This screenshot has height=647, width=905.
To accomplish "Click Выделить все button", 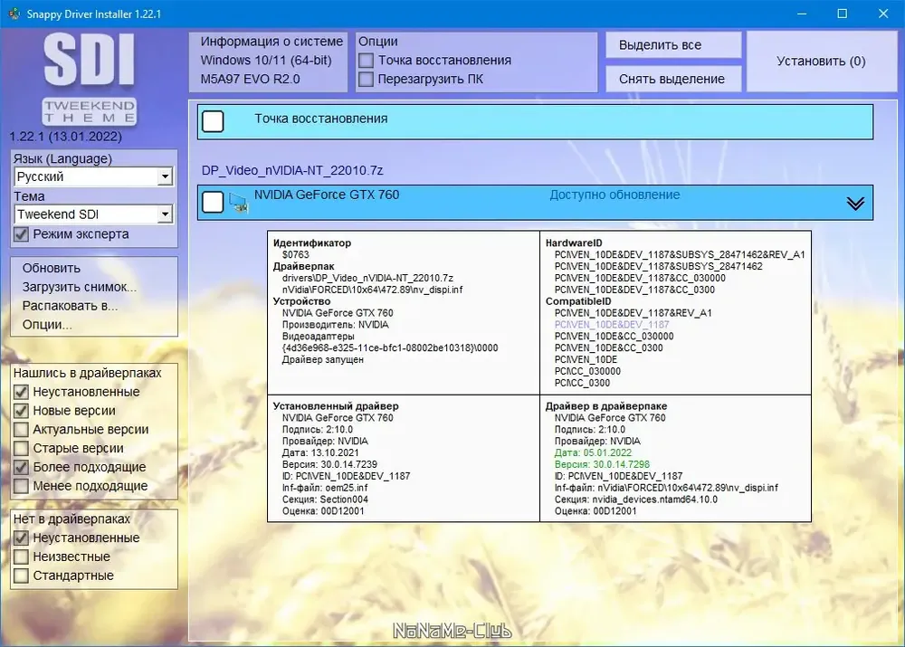I will pos(673,45).
